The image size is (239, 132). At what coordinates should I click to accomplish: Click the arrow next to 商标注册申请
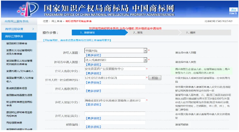tap(34, 29)
